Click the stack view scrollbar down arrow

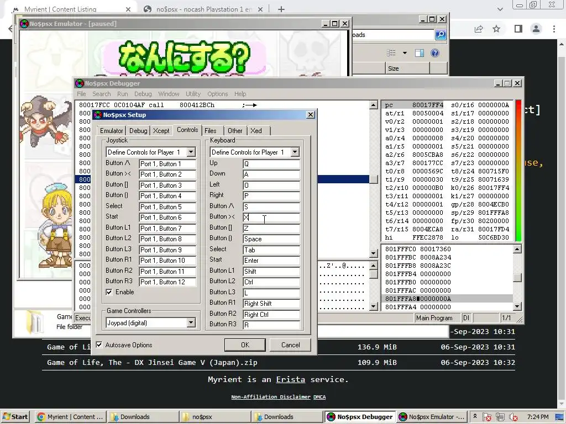pyautogui.click(x=517, y=306)
